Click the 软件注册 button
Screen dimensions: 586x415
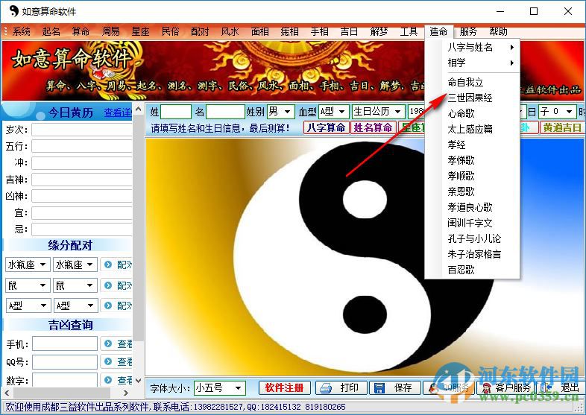coord(284,387)
